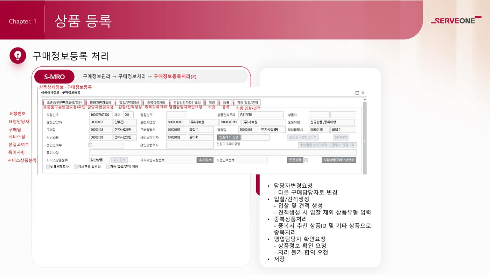Viewport: 490px width, 275px height.
Task: Click the 표준품구분변경요청/확인 toolbar button
Action: pyautogui.click(x=64, y=103)
